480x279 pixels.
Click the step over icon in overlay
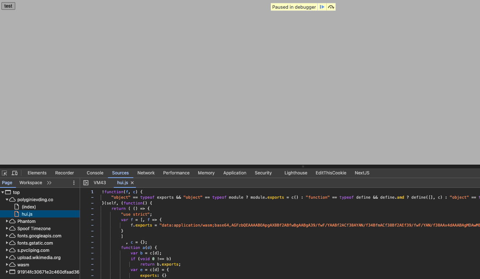click(331, 7)
